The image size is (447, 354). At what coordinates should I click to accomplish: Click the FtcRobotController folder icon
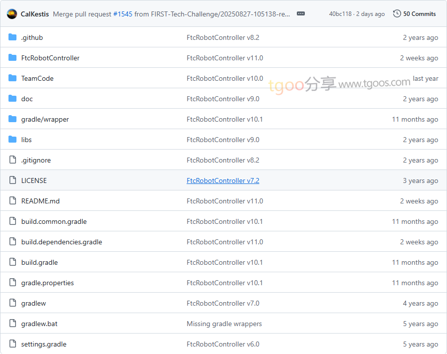(x=12, y=58)
